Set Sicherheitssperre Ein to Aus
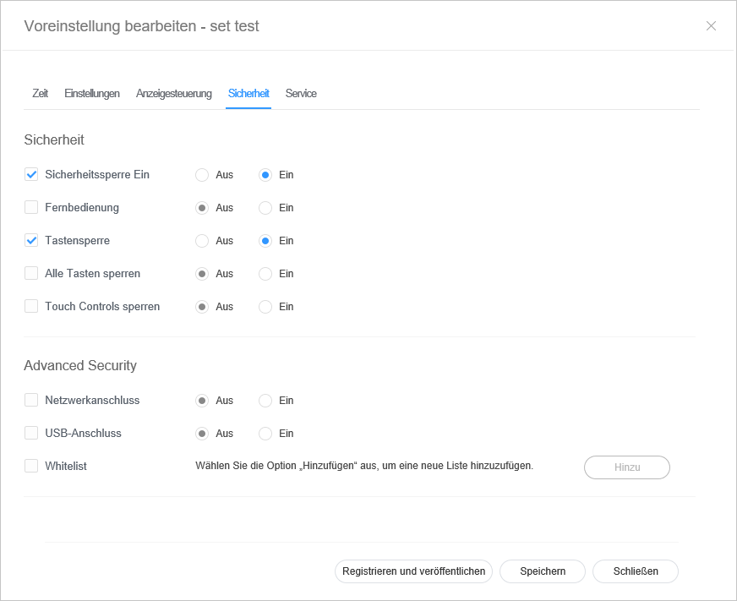The width and height of the screenshot is (737, 601). pos(202,175)
